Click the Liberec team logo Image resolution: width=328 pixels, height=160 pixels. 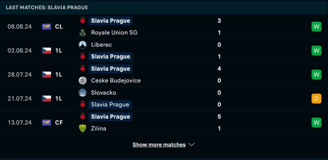tap(82, 45)
